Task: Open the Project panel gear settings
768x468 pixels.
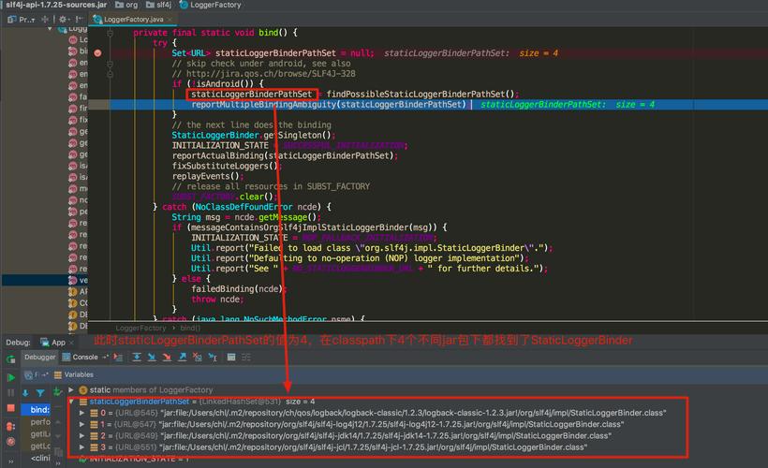Action: pyautogui.click(x=63, y=19)
